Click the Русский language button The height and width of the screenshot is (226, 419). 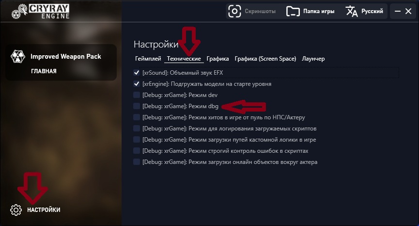point(372,11)
